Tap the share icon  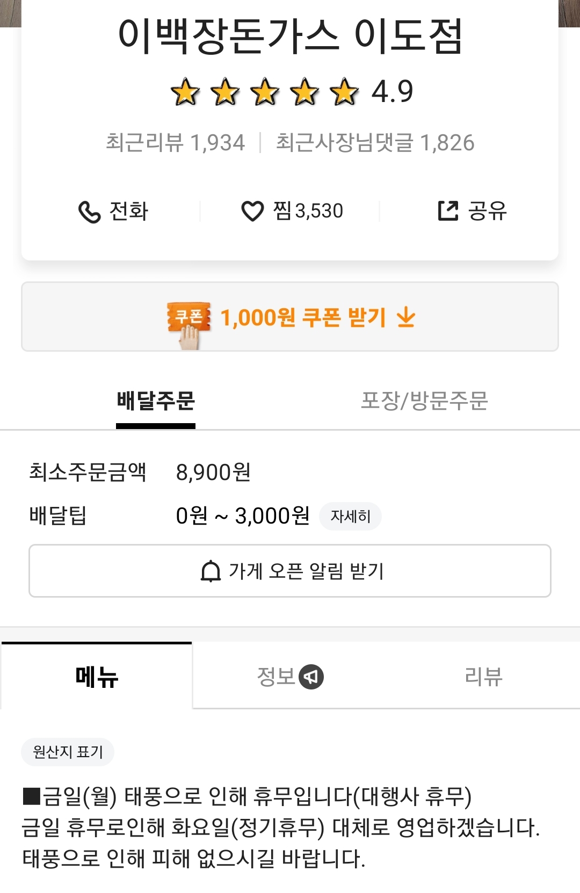pyautogui.click(x=448, y=211)
